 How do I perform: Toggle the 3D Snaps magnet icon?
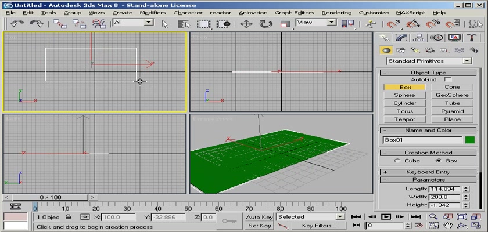pyautogui.click(x=393, y=24)
